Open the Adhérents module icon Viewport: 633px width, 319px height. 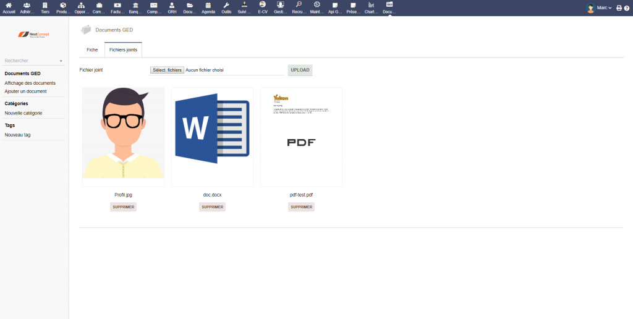click(x=27, y=5)
